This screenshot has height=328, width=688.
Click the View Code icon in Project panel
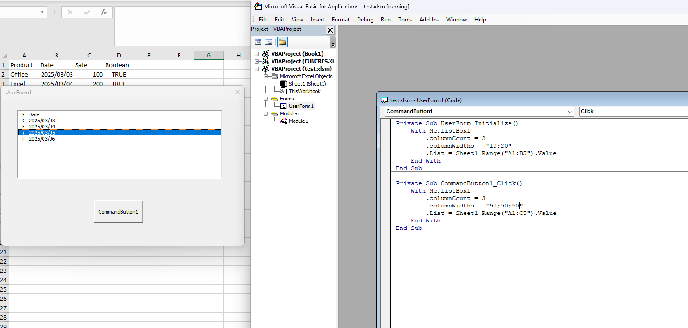258,42
